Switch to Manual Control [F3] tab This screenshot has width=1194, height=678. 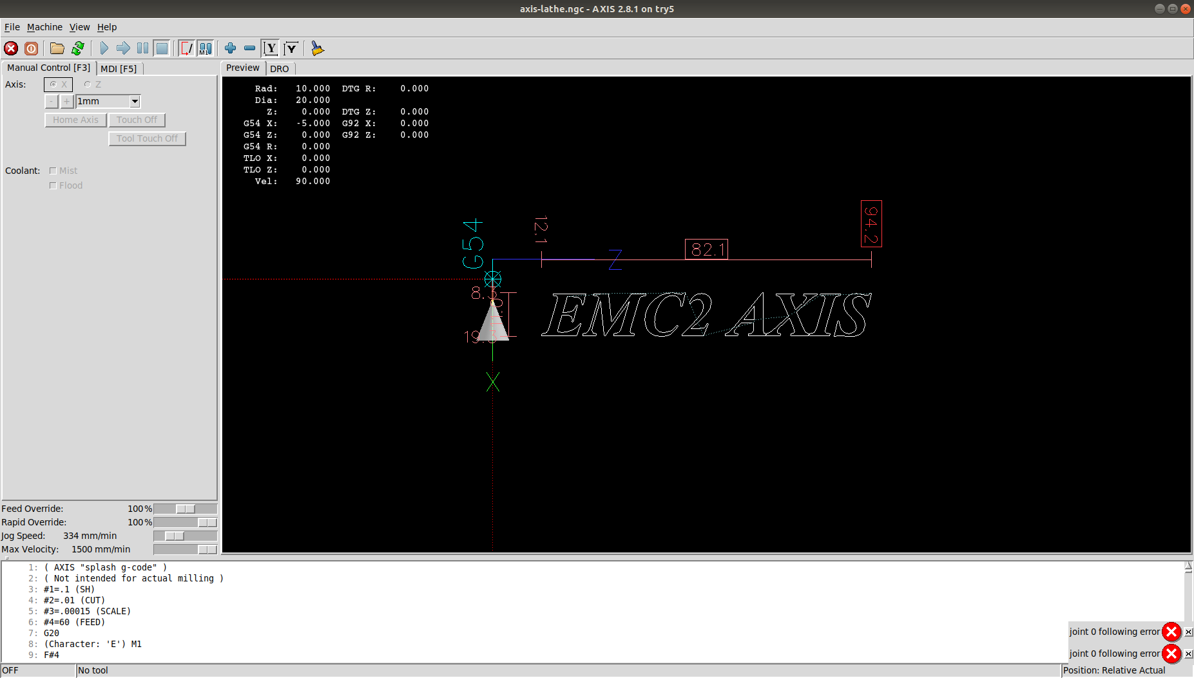(x=48, y=68)
